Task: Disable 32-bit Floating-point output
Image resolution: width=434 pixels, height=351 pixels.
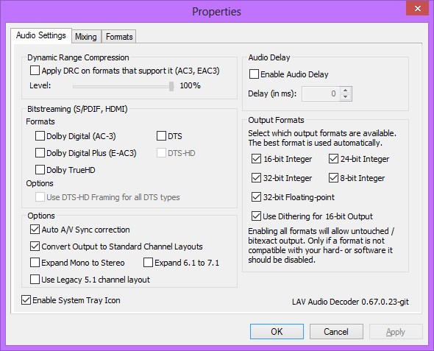Action: [256, 197]
